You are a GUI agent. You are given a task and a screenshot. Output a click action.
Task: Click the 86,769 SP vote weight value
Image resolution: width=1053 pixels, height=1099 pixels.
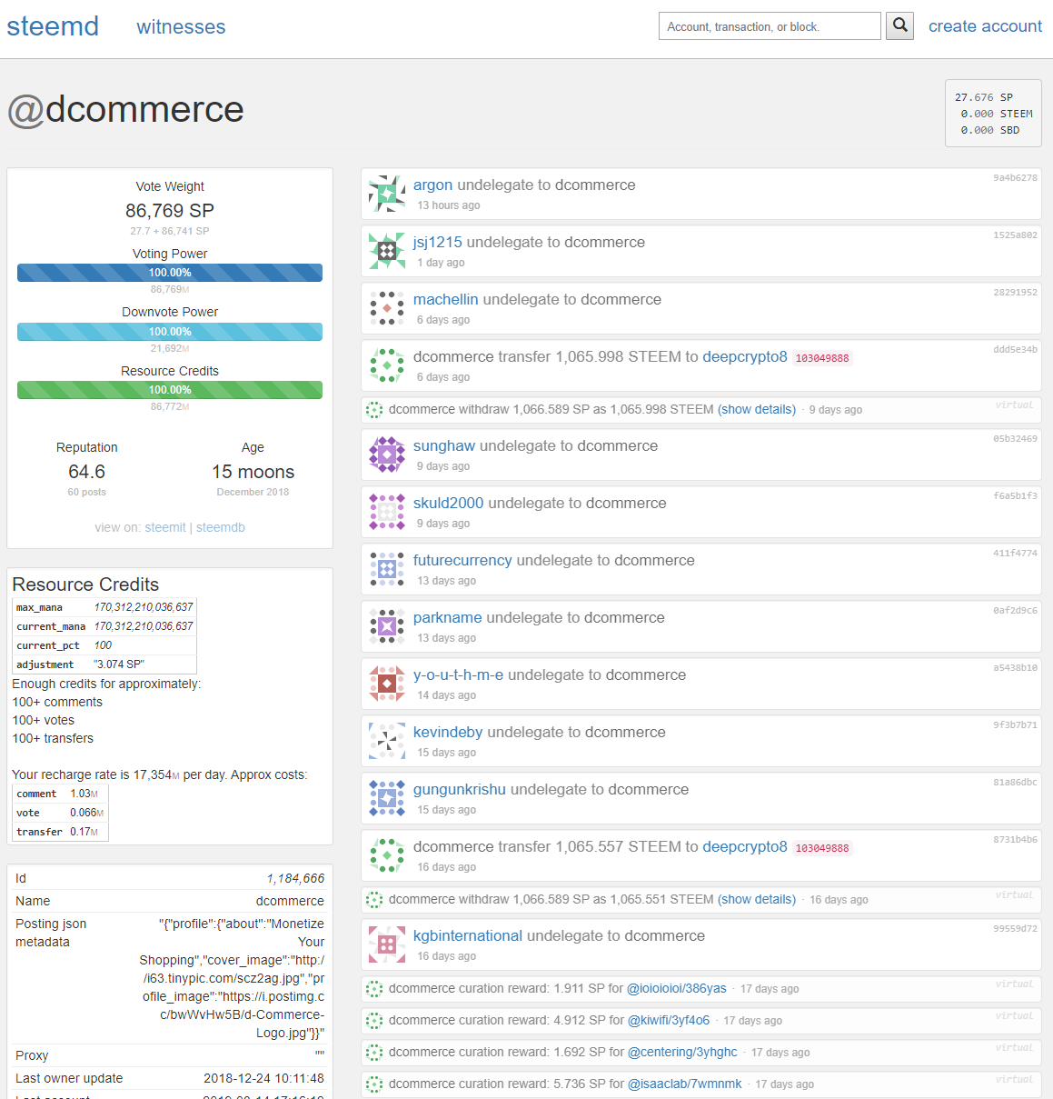(170, 211)
